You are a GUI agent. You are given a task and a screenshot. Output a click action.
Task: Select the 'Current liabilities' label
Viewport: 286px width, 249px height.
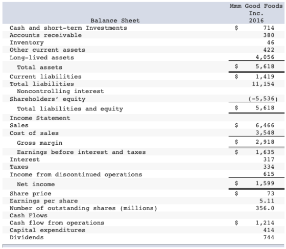click(x=45, y=77)
